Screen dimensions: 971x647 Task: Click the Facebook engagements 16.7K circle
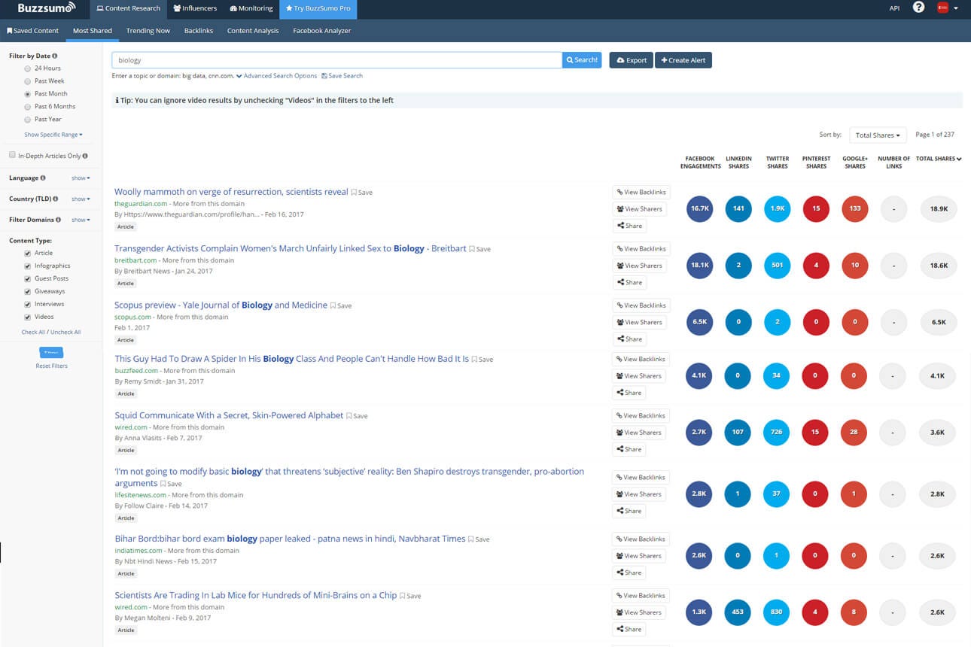[699, 208]
